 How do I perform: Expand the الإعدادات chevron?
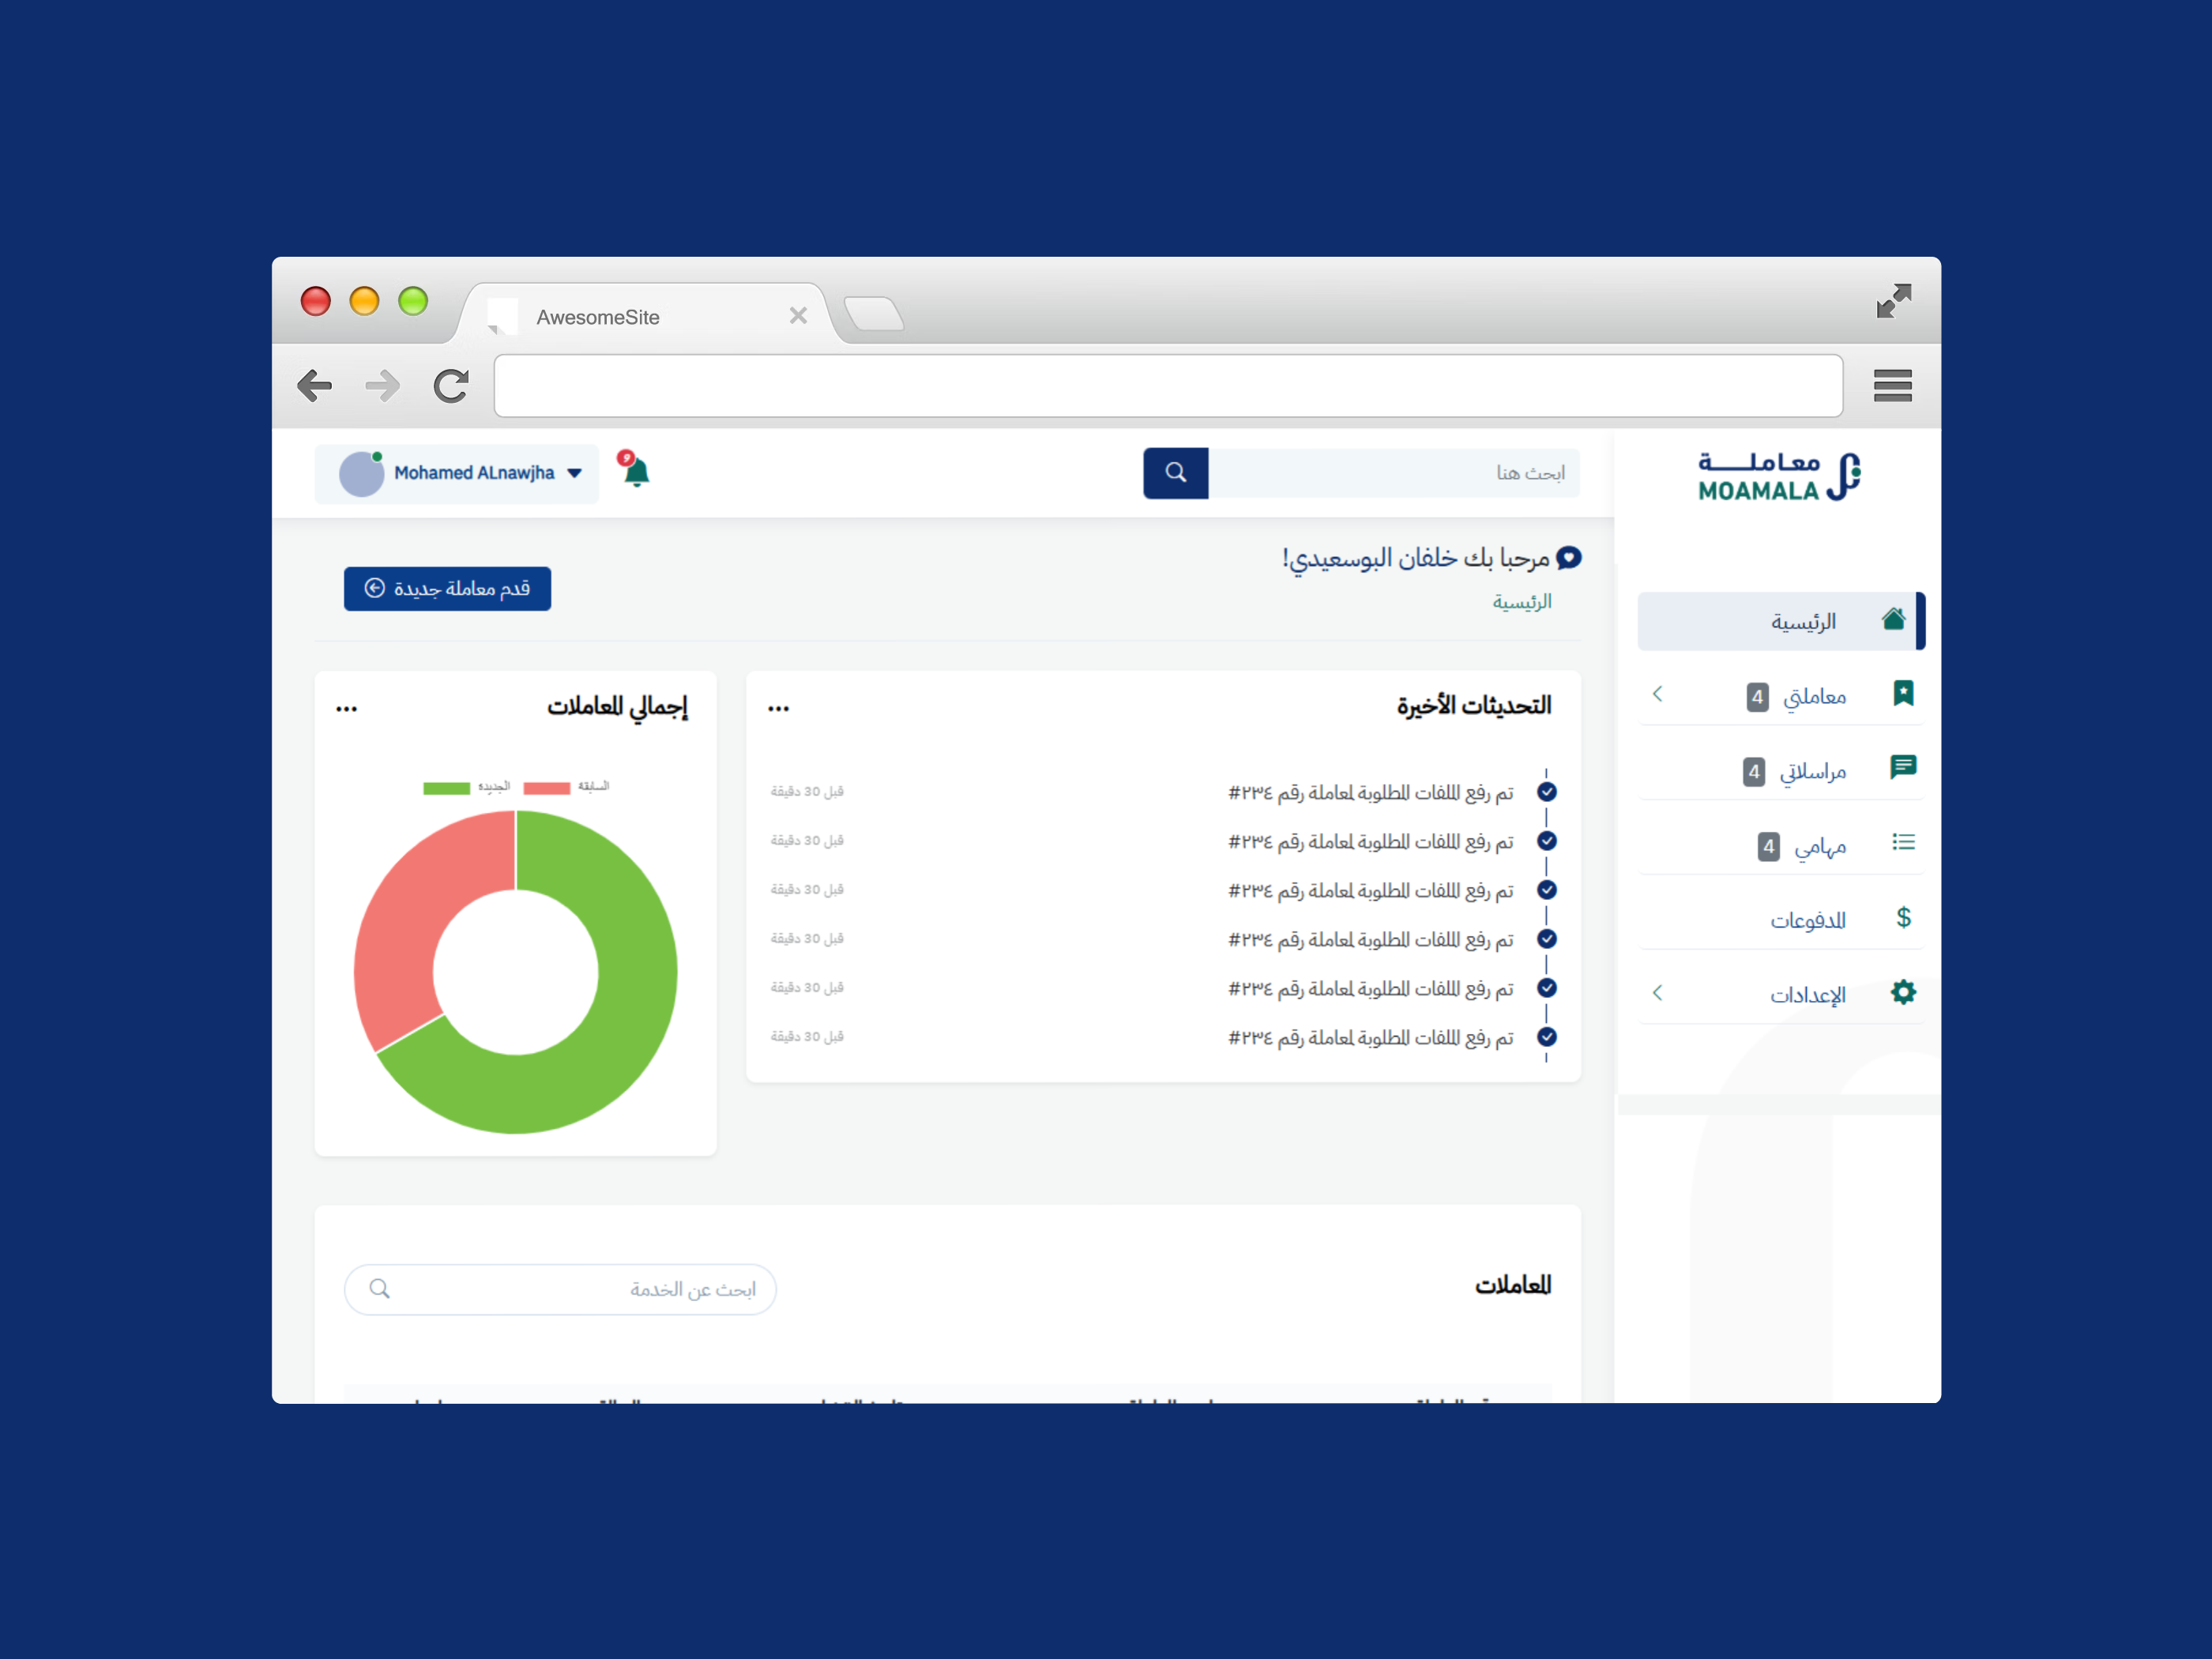coord(1657,992)
